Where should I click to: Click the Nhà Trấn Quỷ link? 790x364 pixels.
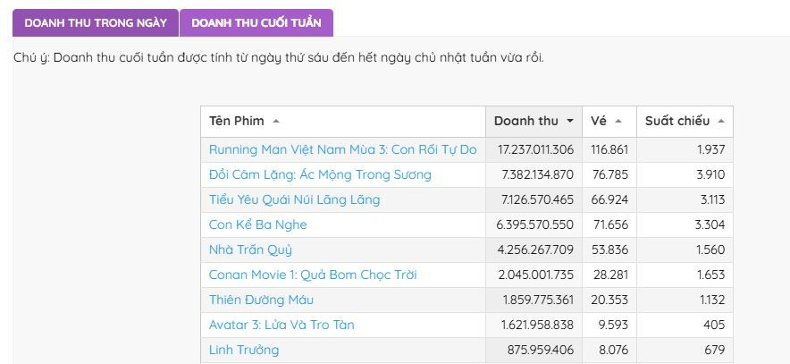coord(250,250)
